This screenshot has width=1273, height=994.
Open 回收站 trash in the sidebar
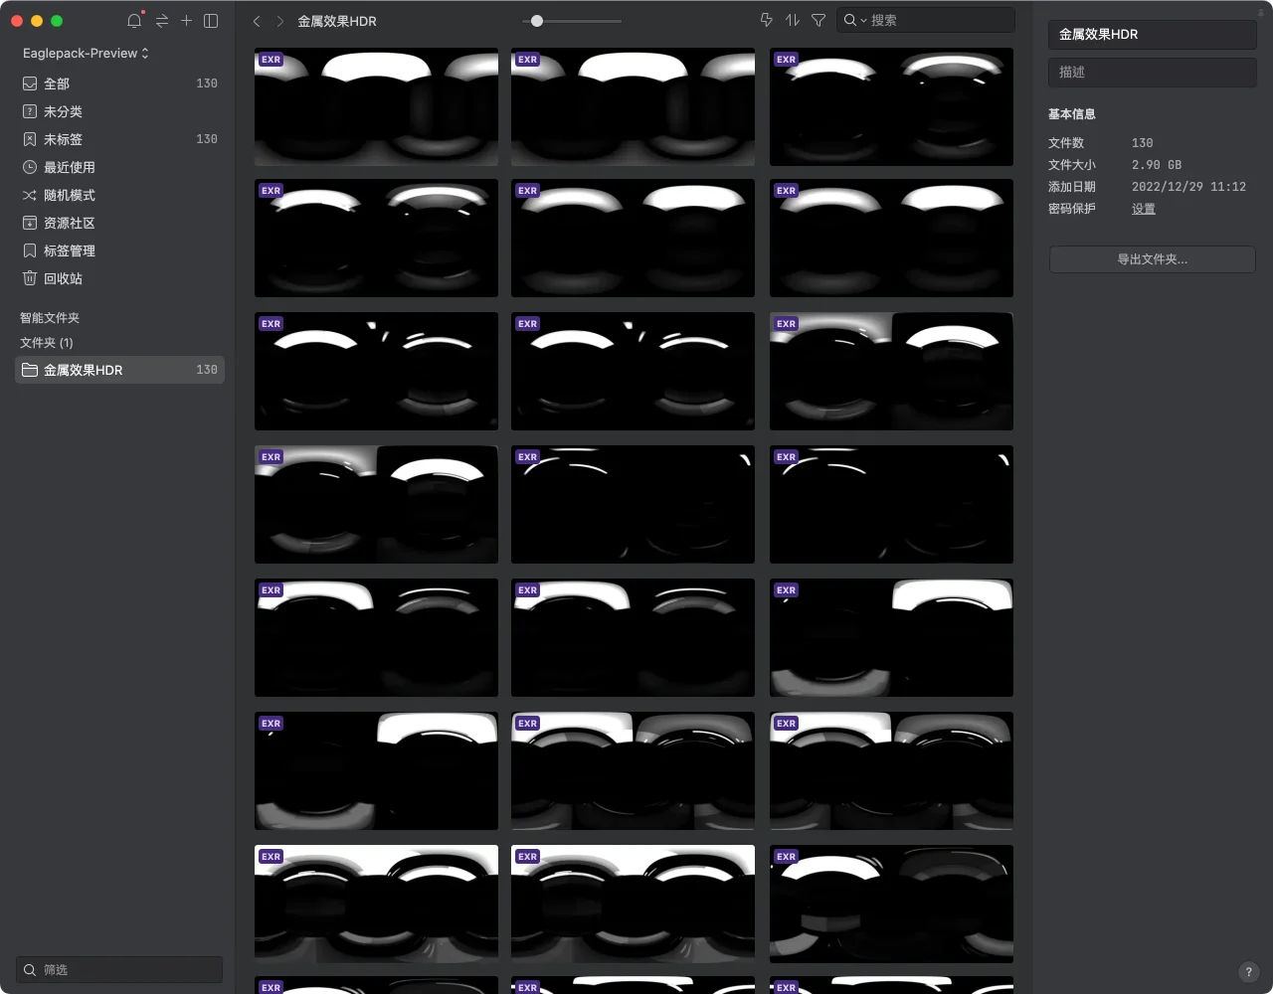point(119,278)
